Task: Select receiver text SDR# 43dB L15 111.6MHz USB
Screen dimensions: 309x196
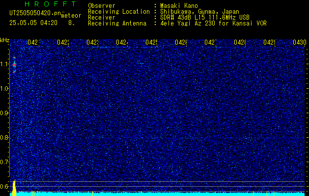Action: pos(205,18)
